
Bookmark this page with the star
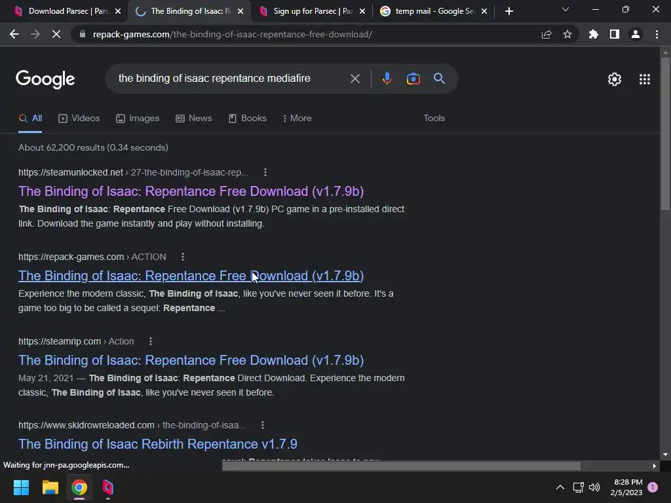click(x=567, y=34)
